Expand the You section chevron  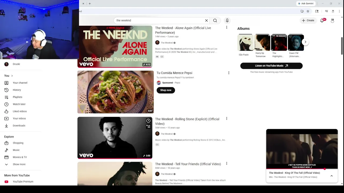12,76
